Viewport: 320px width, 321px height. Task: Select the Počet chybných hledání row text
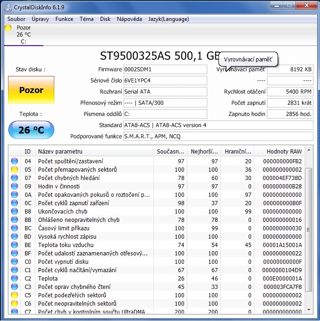(x=69, y=178)
